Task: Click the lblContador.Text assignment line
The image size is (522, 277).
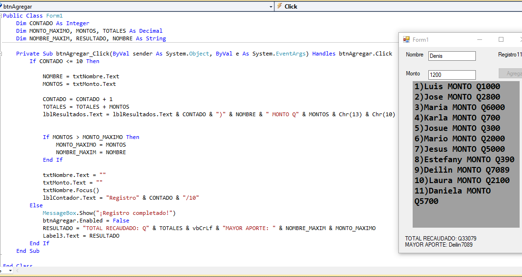Action: (x=121, y=198)
